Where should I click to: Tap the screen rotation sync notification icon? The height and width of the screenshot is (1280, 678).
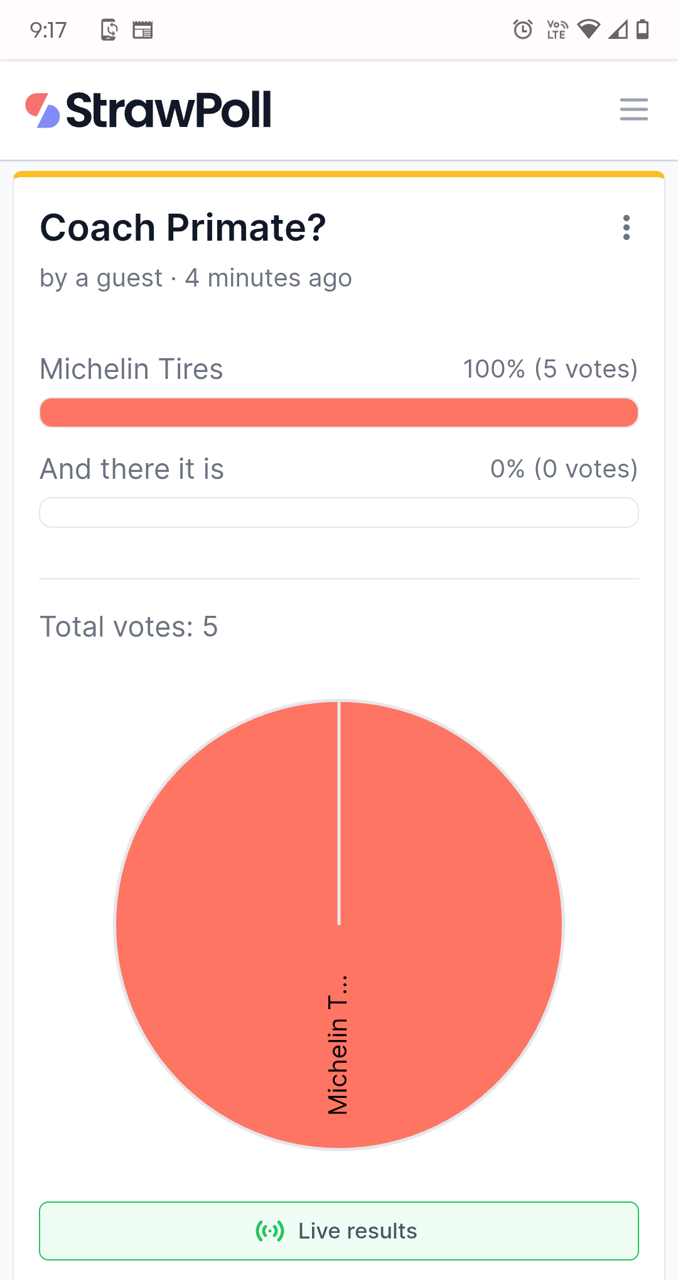[109, 30]
